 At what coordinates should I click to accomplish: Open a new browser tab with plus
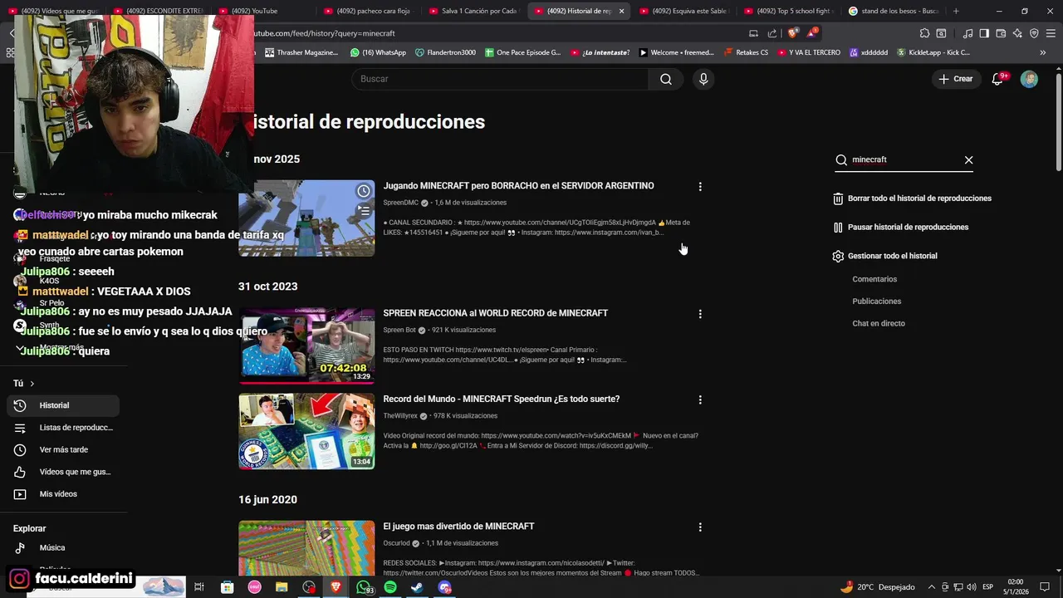tap(956, 11)
